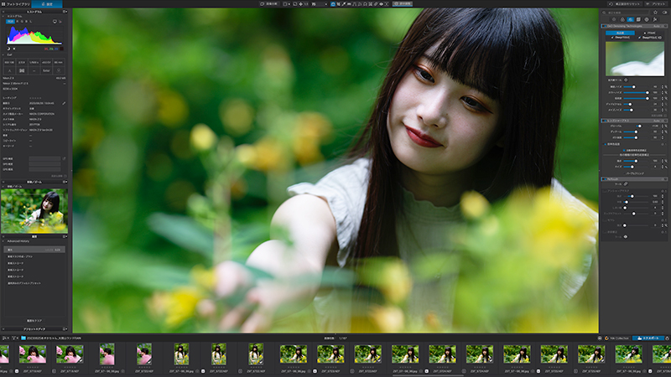This screenshot has height=377, width=671.
Task: Collapse the histogram subsection chevron
Action: 3,16
